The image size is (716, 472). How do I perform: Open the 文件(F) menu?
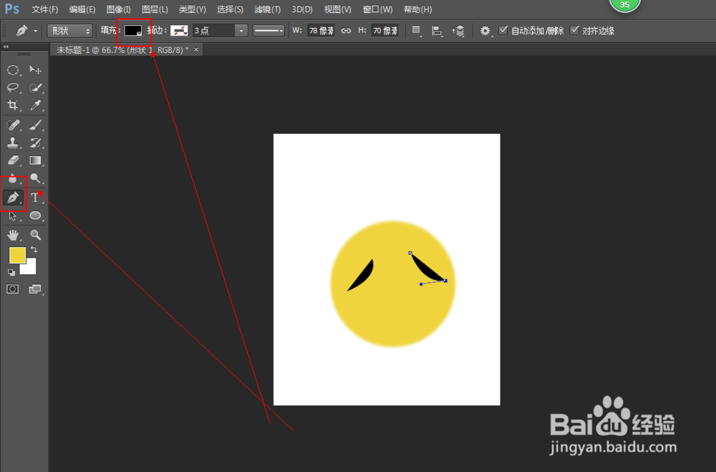coord(44,9)
